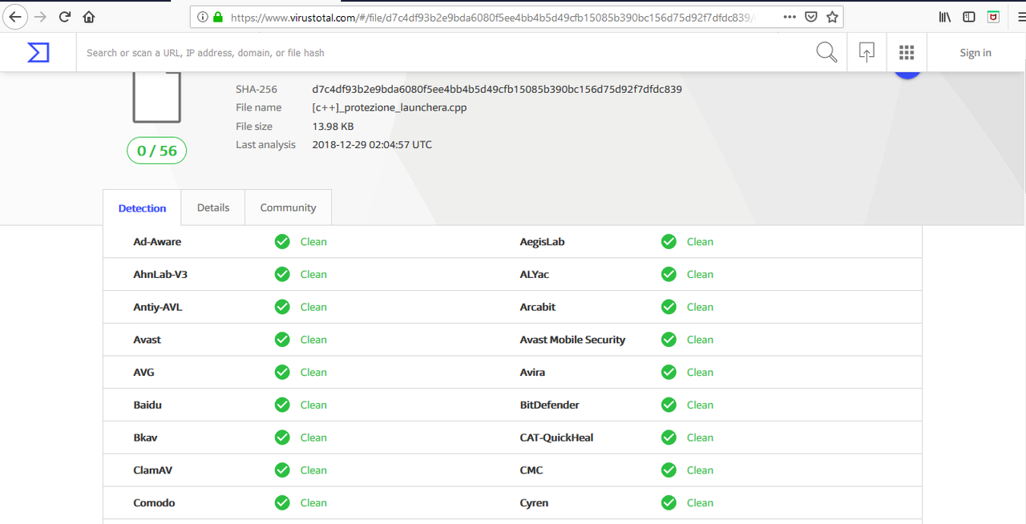Viewport: 1026px width, 524px height.
Task: Click the VirusTotal sigma logo
Action: tap(38, 53)
